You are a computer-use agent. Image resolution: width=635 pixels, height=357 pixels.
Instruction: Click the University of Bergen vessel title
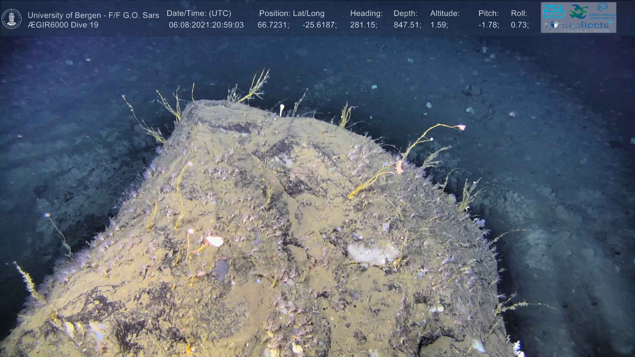pyautogui.click(x=93, y=15)
